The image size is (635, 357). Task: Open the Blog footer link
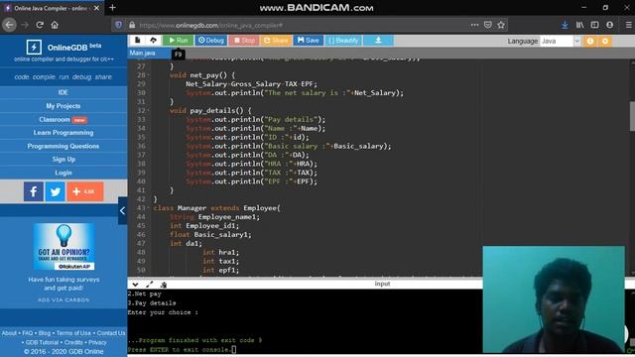click(x=45, y=333)
